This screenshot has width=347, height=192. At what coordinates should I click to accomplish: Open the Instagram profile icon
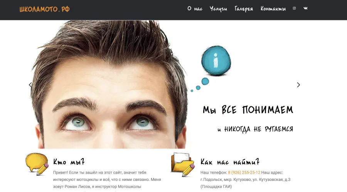click(294, 8)
